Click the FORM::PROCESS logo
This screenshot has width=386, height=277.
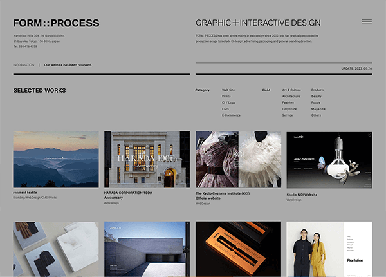pos(57,23)
